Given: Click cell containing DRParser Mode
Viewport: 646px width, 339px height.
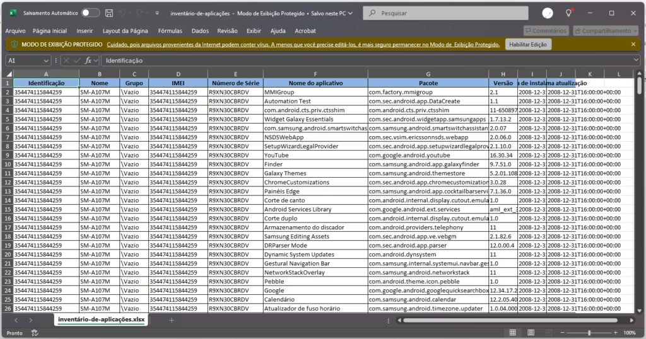Looking at the screenshot, I should (315, 245).
